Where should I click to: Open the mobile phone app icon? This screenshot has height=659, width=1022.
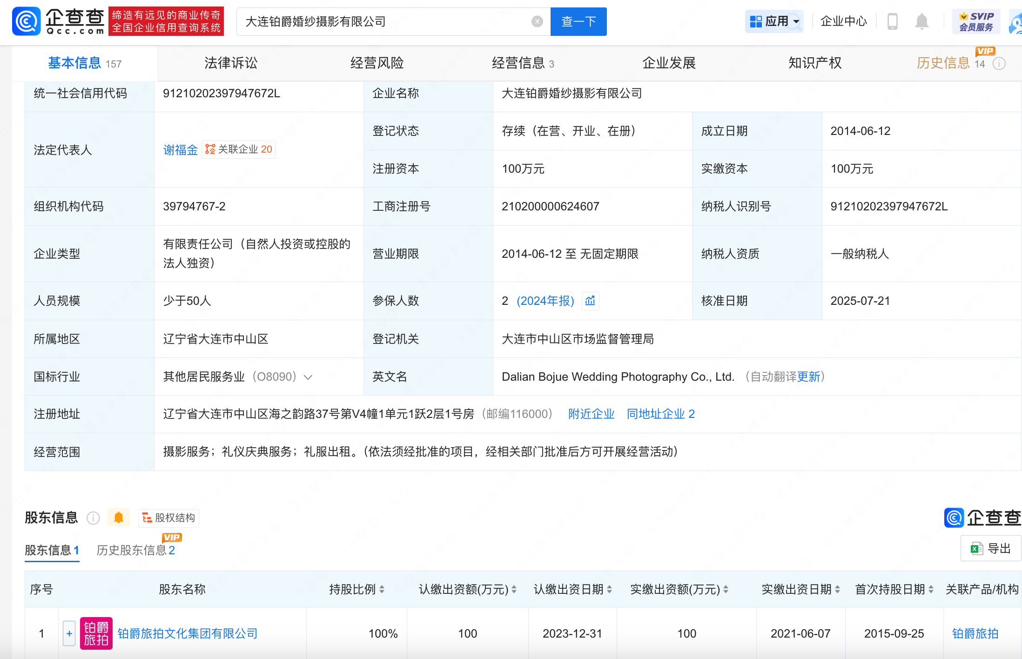pyautogui.click(x=892, y=21)
